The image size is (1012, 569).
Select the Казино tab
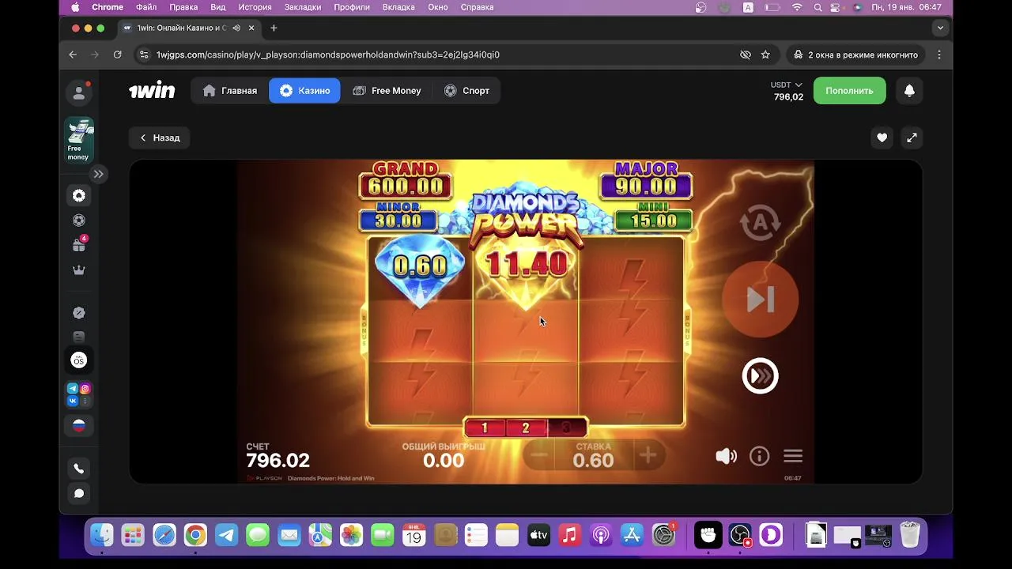[x=304, y=91]
